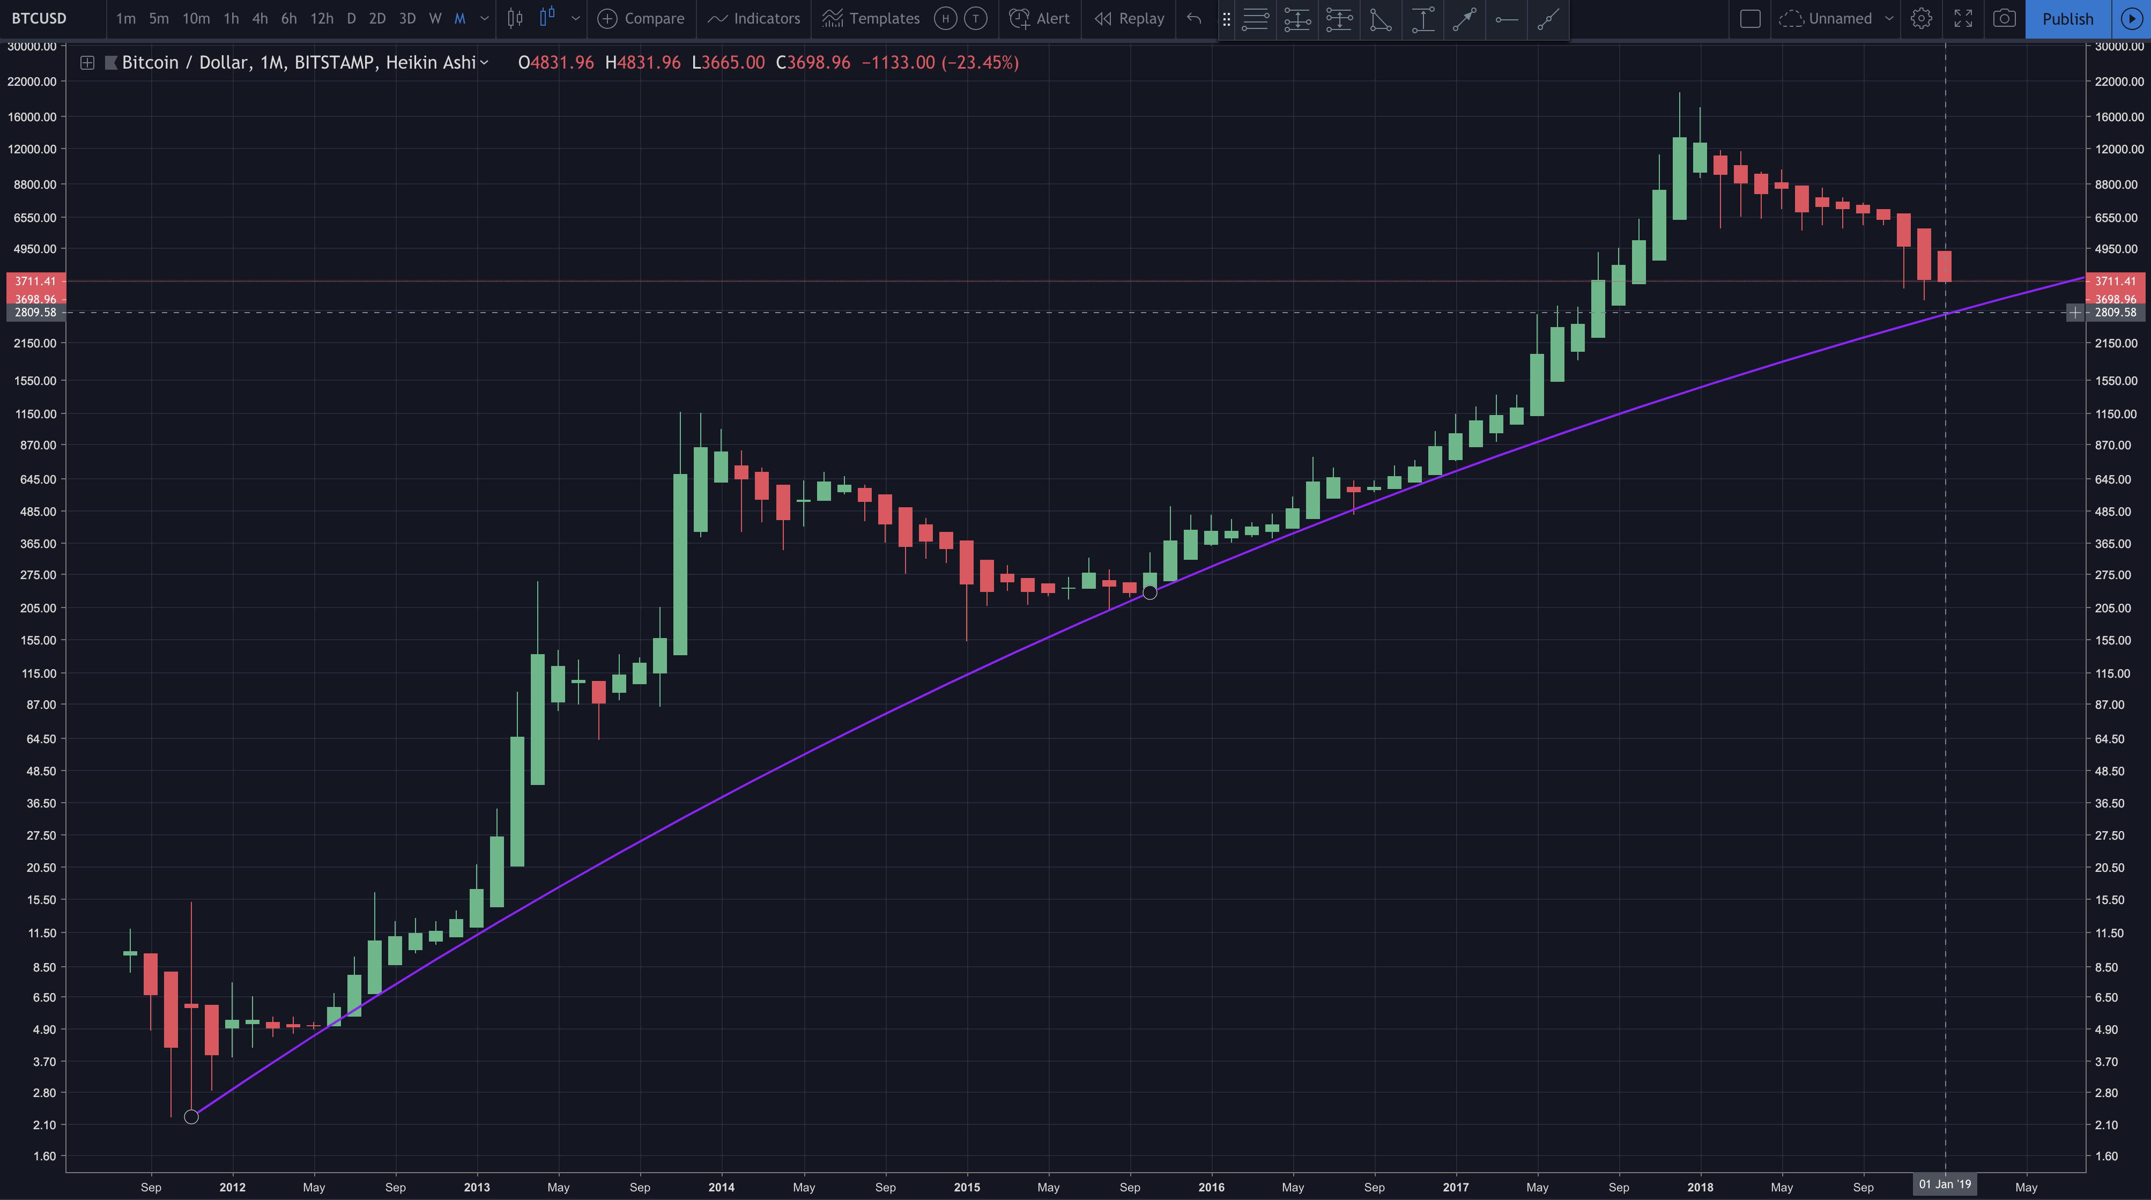2151x1200 pixels.
Task: Toggle the layout square selector
Action: pos(1749,18)
